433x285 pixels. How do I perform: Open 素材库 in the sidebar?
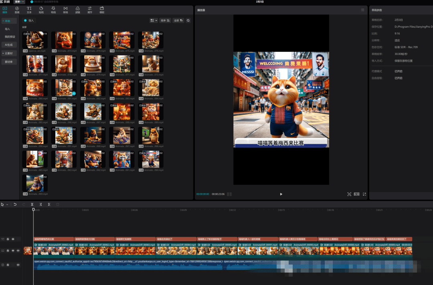point(9,62)
